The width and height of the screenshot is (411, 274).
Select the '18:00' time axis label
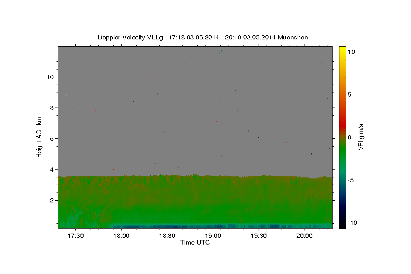(x=121, y=236)
